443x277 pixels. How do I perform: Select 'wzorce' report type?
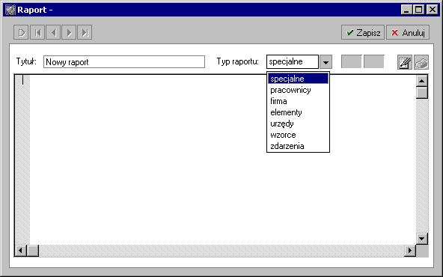click(x=298, y=135)
